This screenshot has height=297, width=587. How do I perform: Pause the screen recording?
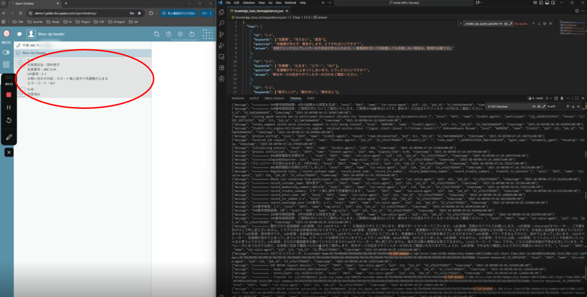(x=9, y=107)
